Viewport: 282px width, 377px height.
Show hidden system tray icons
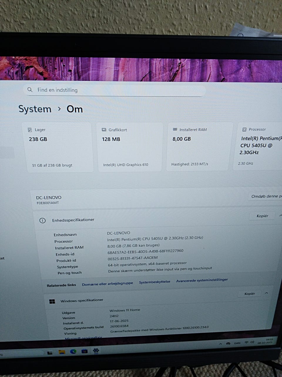pos(221,344)
